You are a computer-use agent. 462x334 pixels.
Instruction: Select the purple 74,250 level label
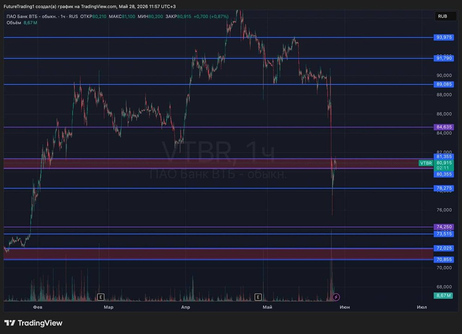pyautogui.click(x=444, y=227)
